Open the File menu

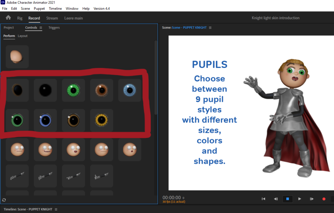(5, 8)
